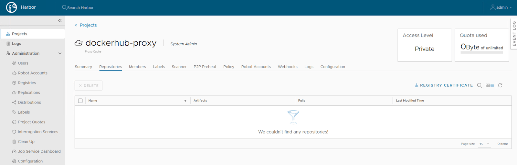
Task: Open the project Logs tab
Action: coord(309,67)
